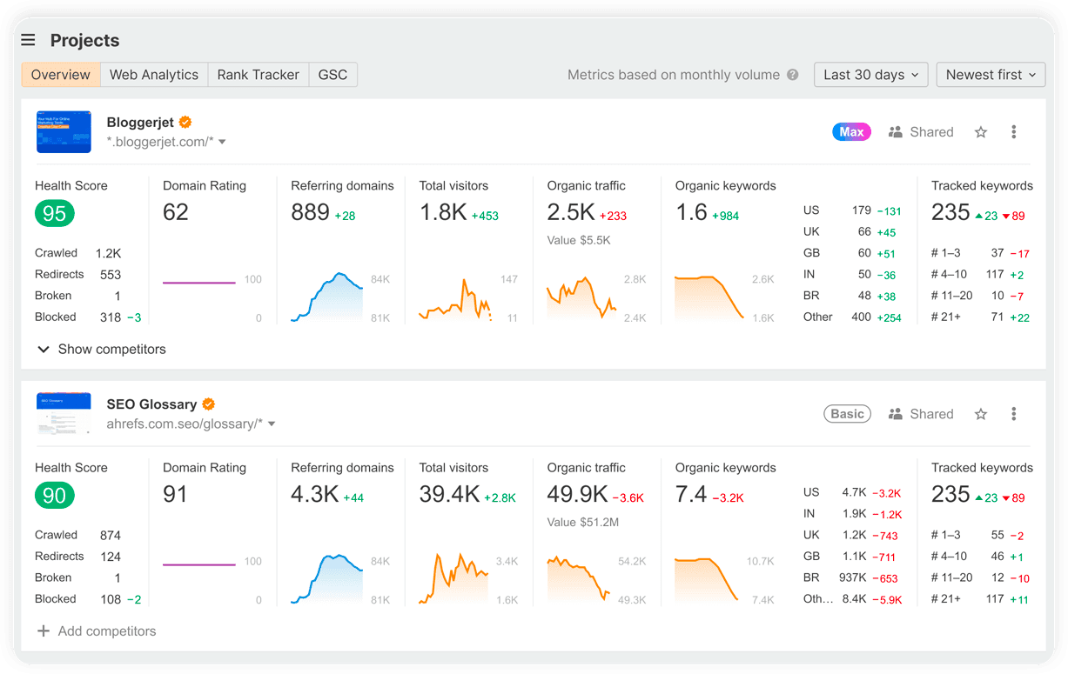Click SEO Glossary Total visitors 39.4K
The height and width of the screenshot is (674, 1068).
coord(450,494)
